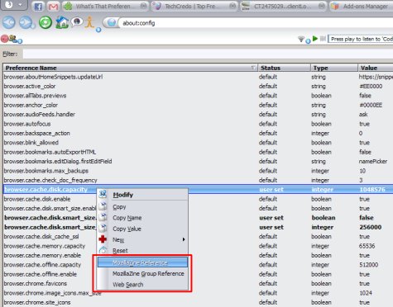393x307 pixels.
Task: Select browser.bookmarks.autoExportHTML preference
Action: tap(198, 152)
